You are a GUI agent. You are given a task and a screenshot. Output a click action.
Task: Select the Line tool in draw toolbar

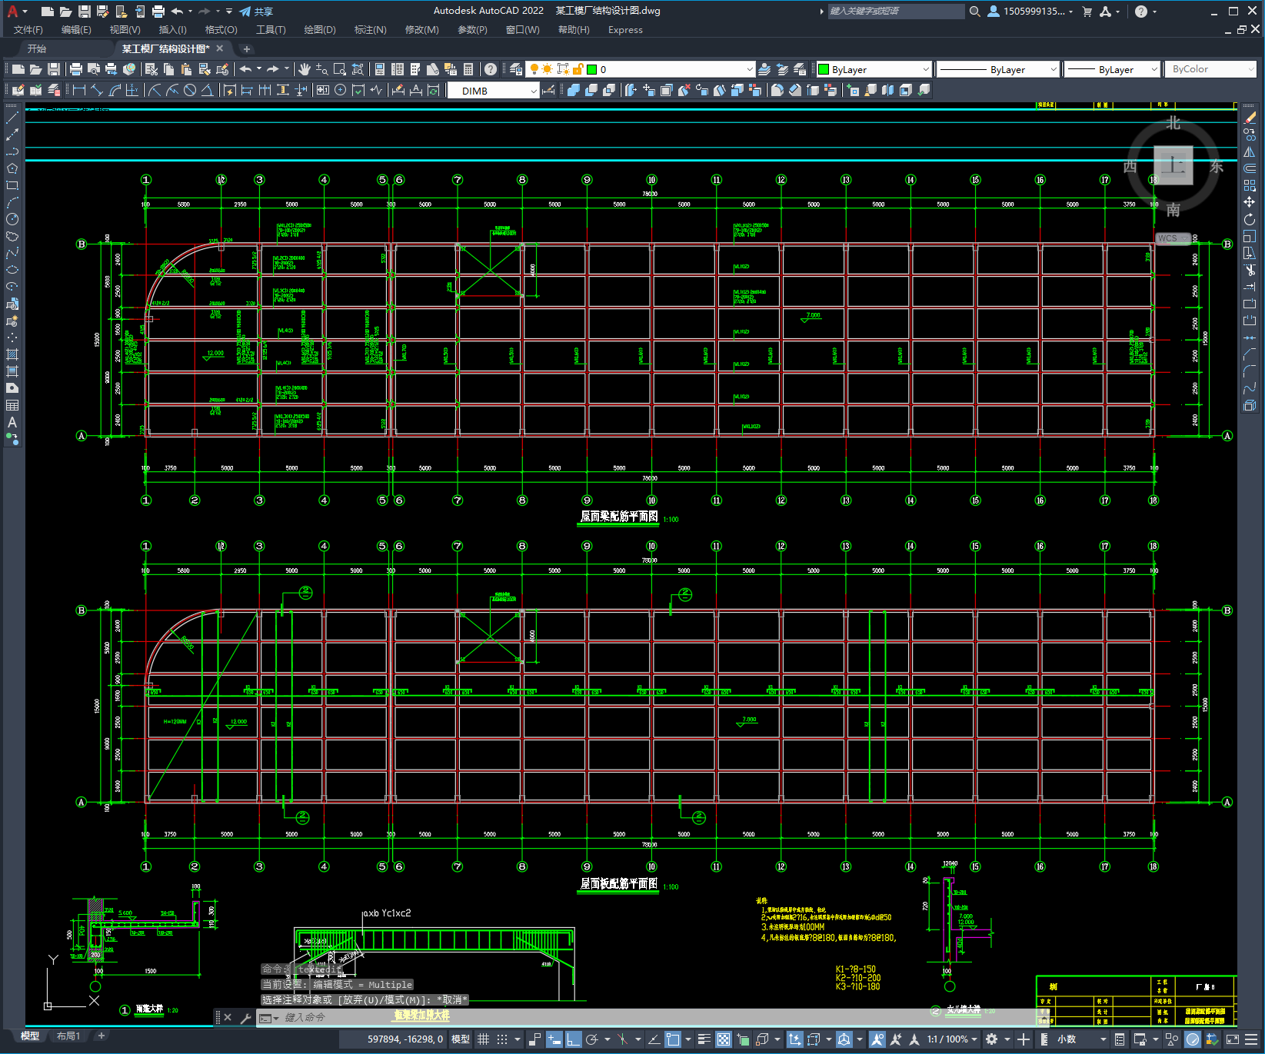(12, 118)
